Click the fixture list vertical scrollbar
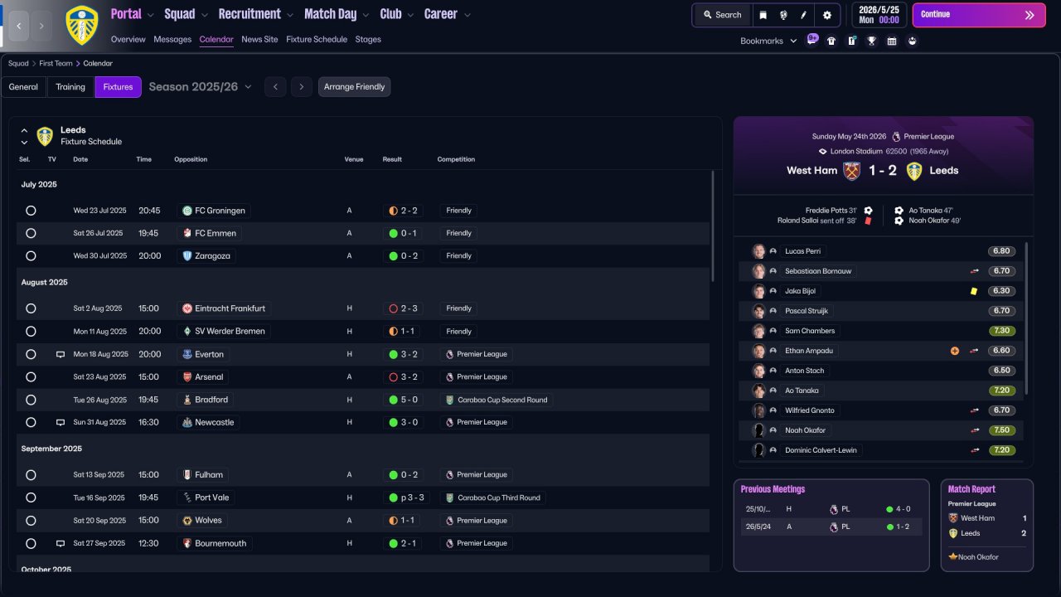1061x597 pixels. pyautogui.click(x=712, y=226)
